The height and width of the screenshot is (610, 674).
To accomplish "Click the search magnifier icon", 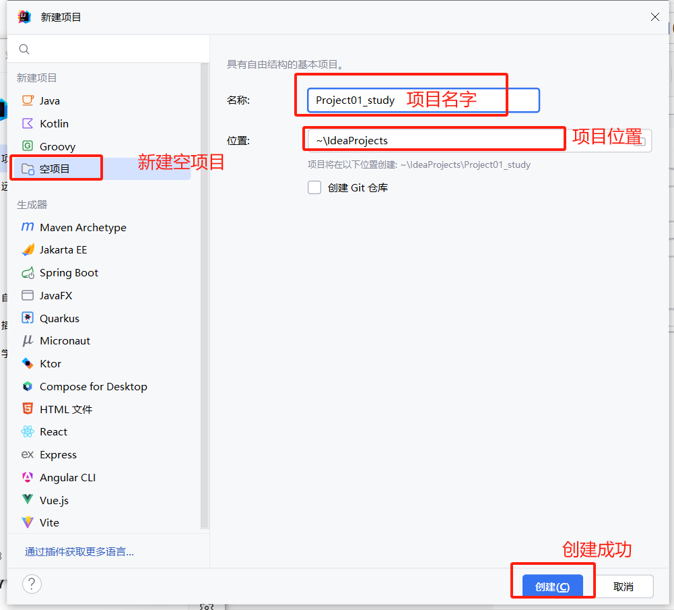I will tap(24, 49).
